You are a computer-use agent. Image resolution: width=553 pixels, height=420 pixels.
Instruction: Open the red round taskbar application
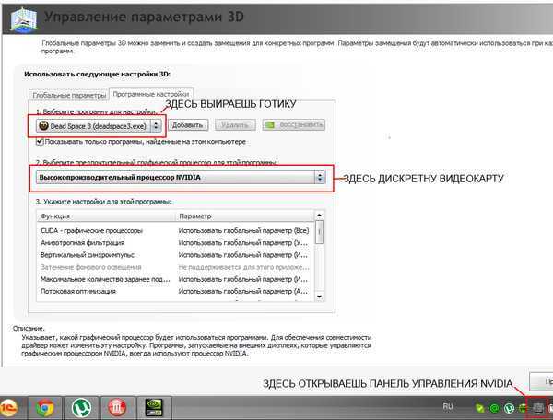pyautogui.click(x=117, y=408)
